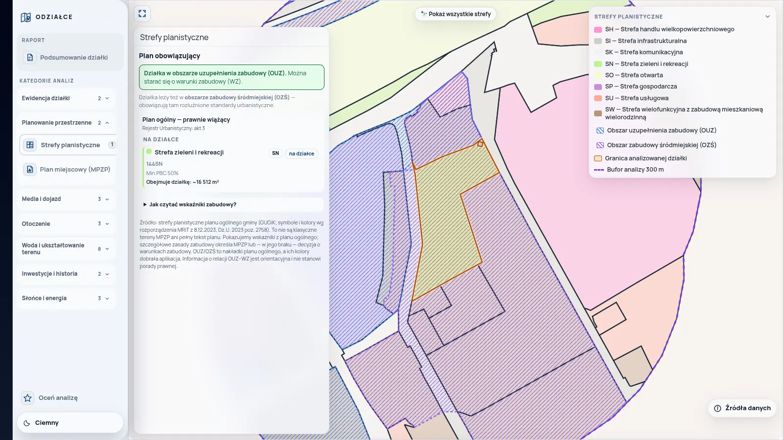Click the SO strefa otwarta pale swatch

598,75
